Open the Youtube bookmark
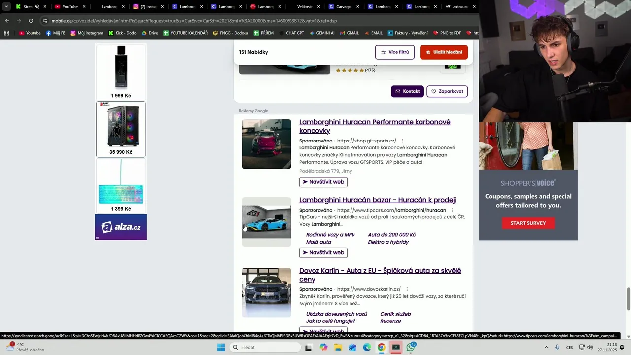Image resolution: width=631 pixels, height=355 pixels. (x=30, y=33)
